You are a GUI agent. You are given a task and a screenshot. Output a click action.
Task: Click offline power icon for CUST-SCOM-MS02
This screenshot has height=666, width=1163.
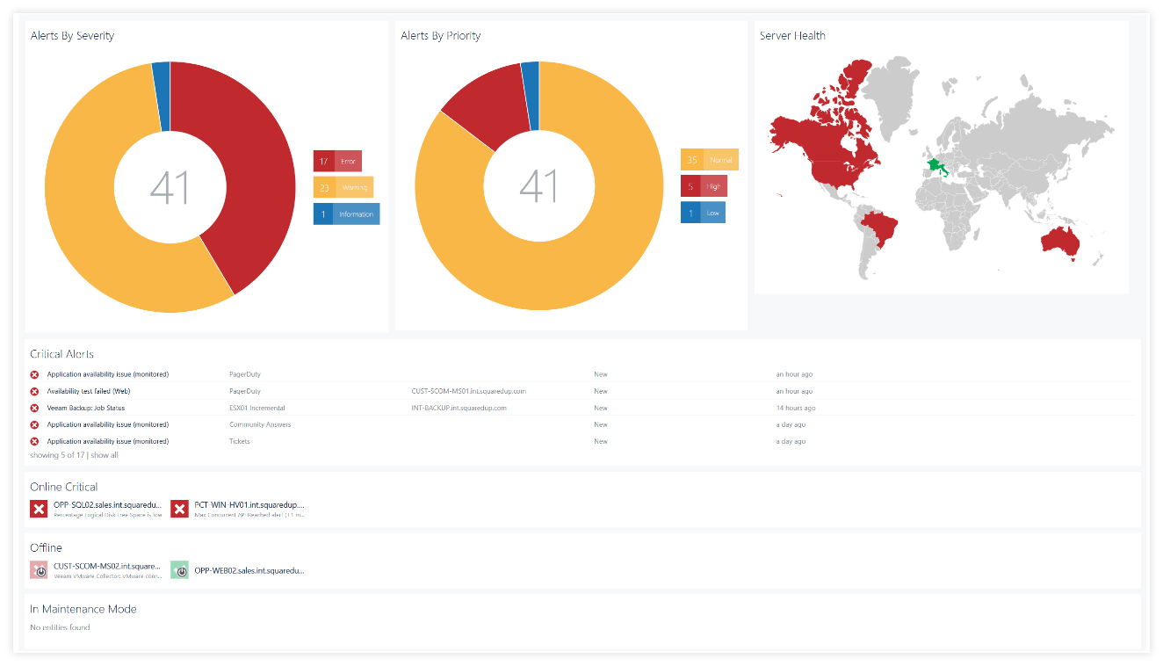point(39,570)
